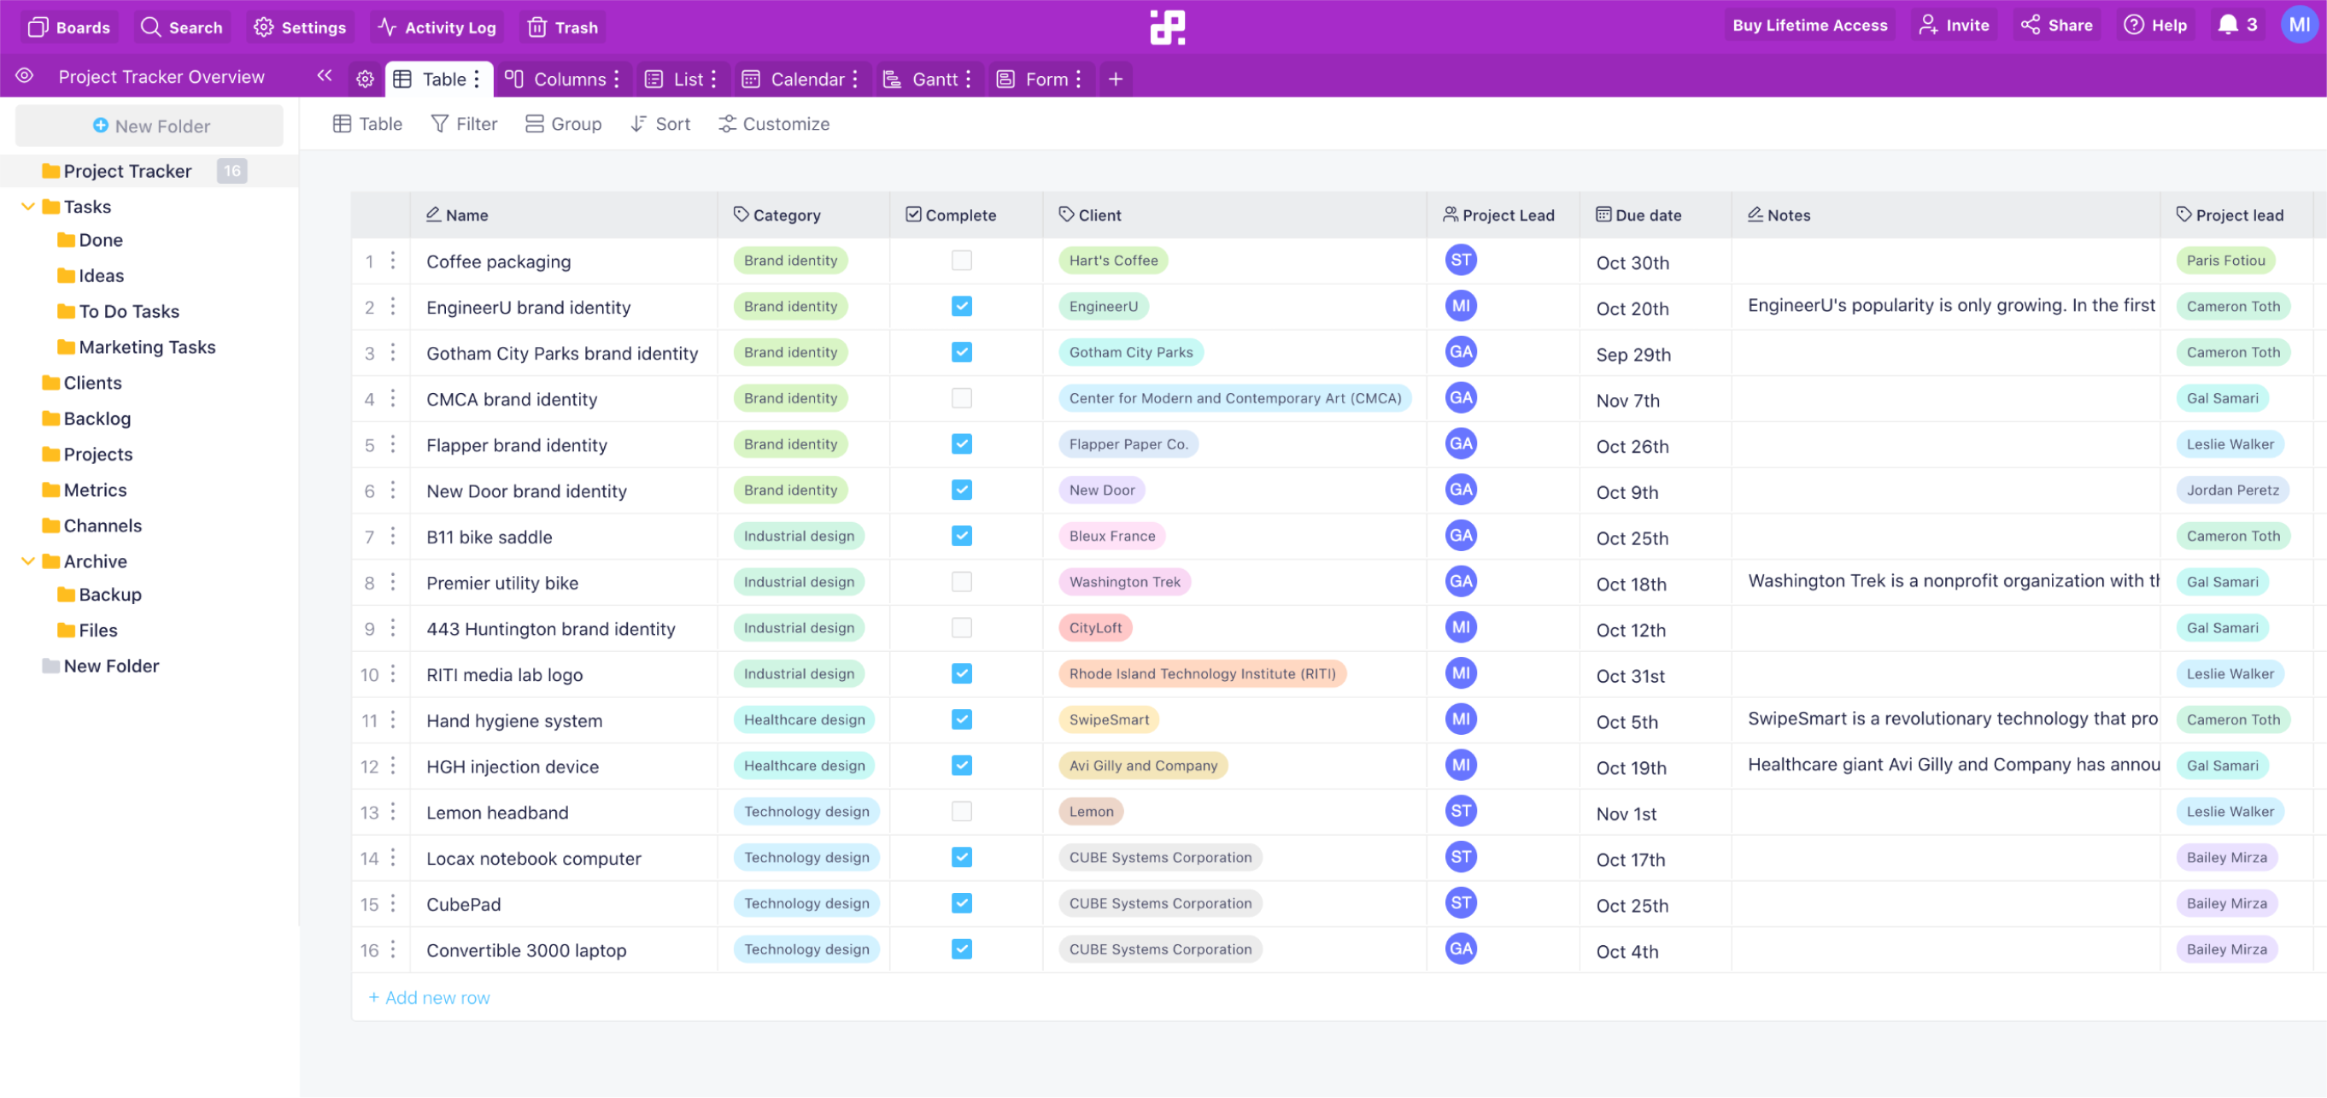The image size is (2327, 1098).
Task: Uncheck completion for Flapper brand identity
Action: [x=961, y=443]
